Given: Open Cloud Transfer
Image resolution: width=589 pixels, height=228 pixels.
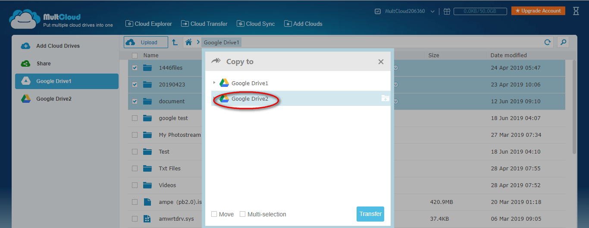Looking at the screenshot, I should coord(204,24).
